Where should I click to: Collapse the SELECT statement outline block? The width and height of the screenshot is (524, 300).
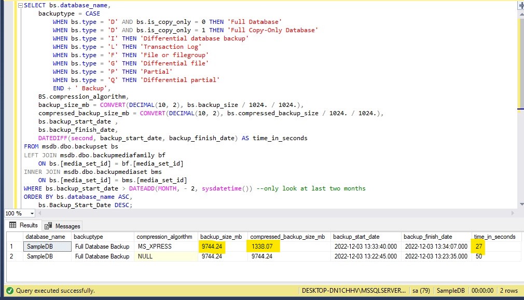[20, 5]
